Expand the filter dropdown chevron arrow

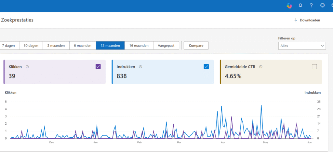[322, 46]
